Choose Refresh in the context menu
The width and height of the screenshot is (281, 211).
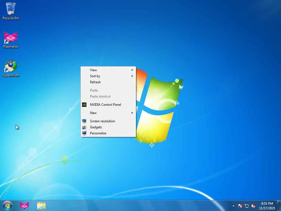108,82
